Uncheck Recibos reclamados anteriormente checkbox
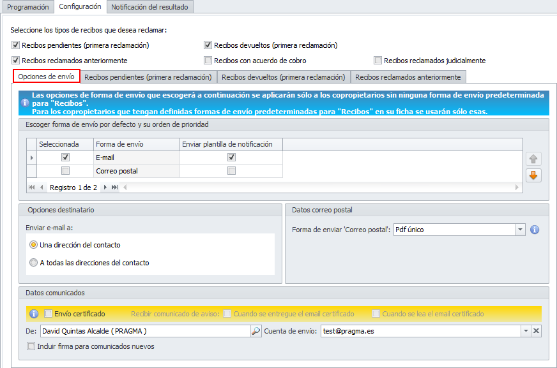This screenshot has height=368, width=557. [x=15, y=60]
